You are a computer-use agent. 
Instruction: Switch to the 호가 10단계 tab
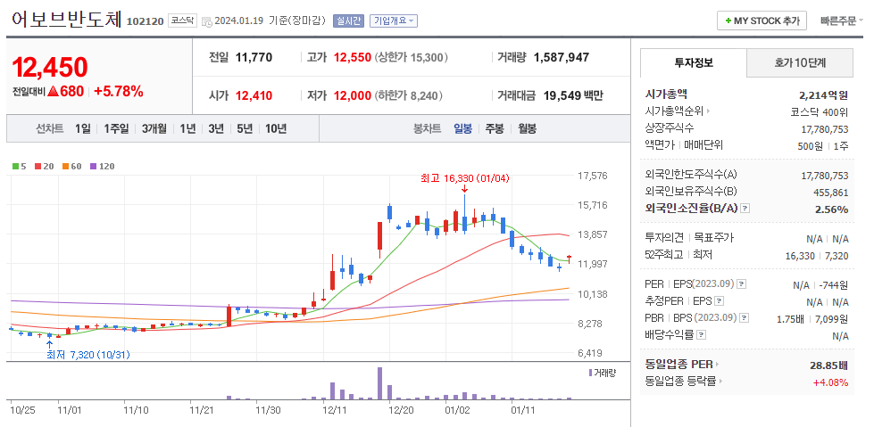(x=800, y=62)
